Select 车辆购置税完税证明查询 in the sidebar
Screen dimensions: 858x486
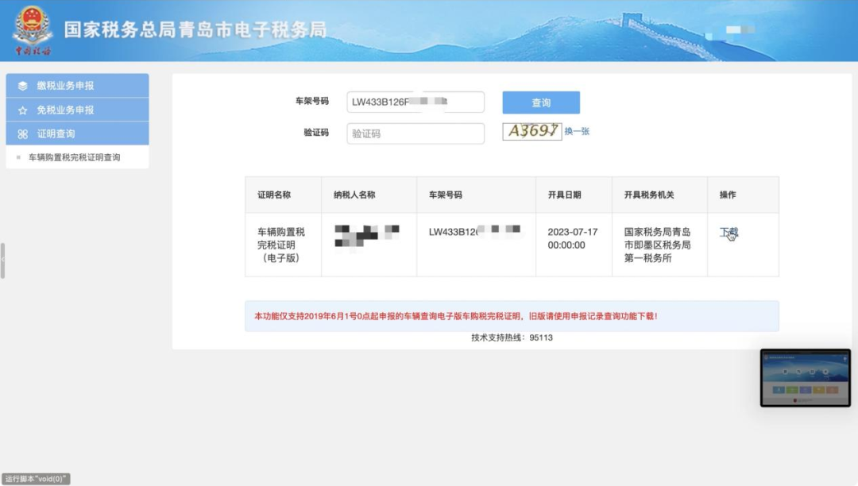tap(74, 157)
